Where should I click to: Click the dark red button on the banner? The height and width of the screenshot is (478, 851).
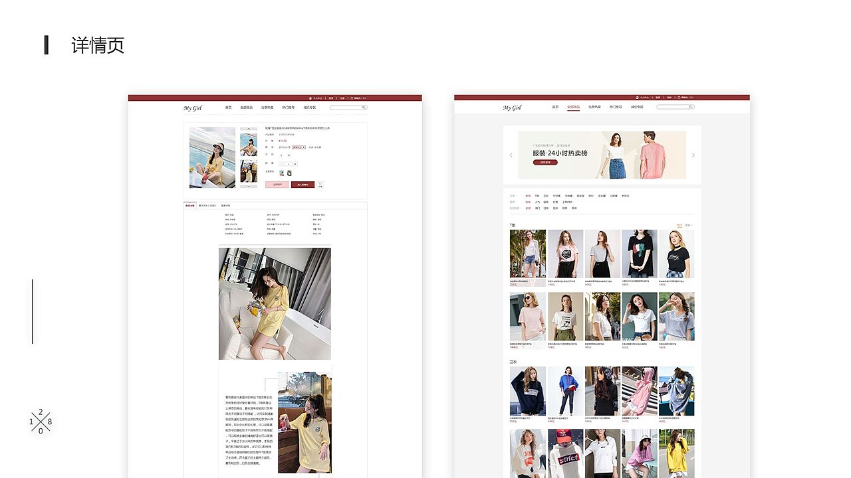(545, 162)
